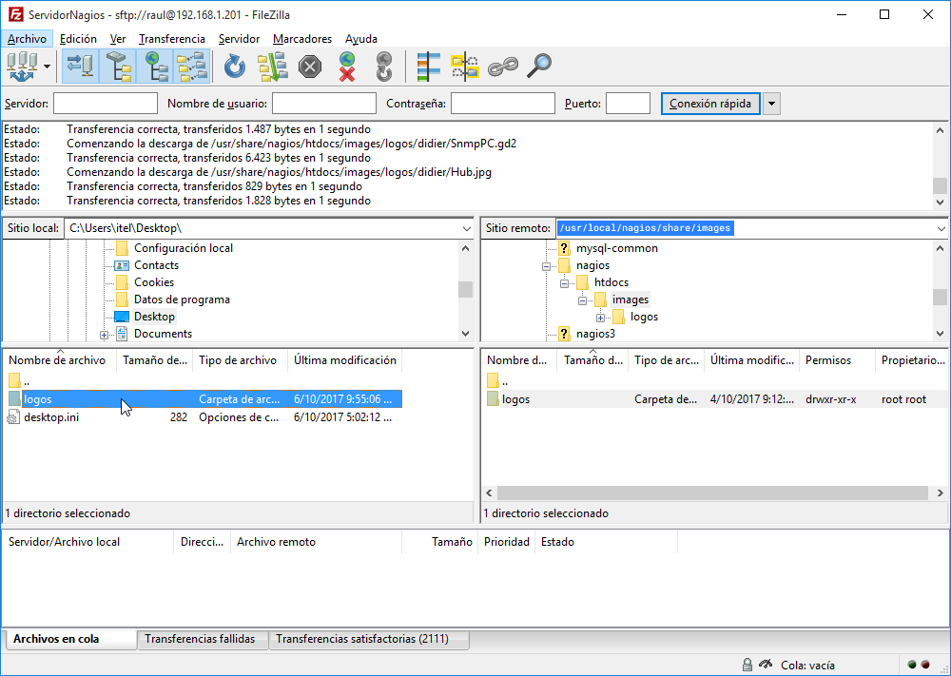Open quick connect history dropdown
Screen dimensions: 951x676
(771, 104)
